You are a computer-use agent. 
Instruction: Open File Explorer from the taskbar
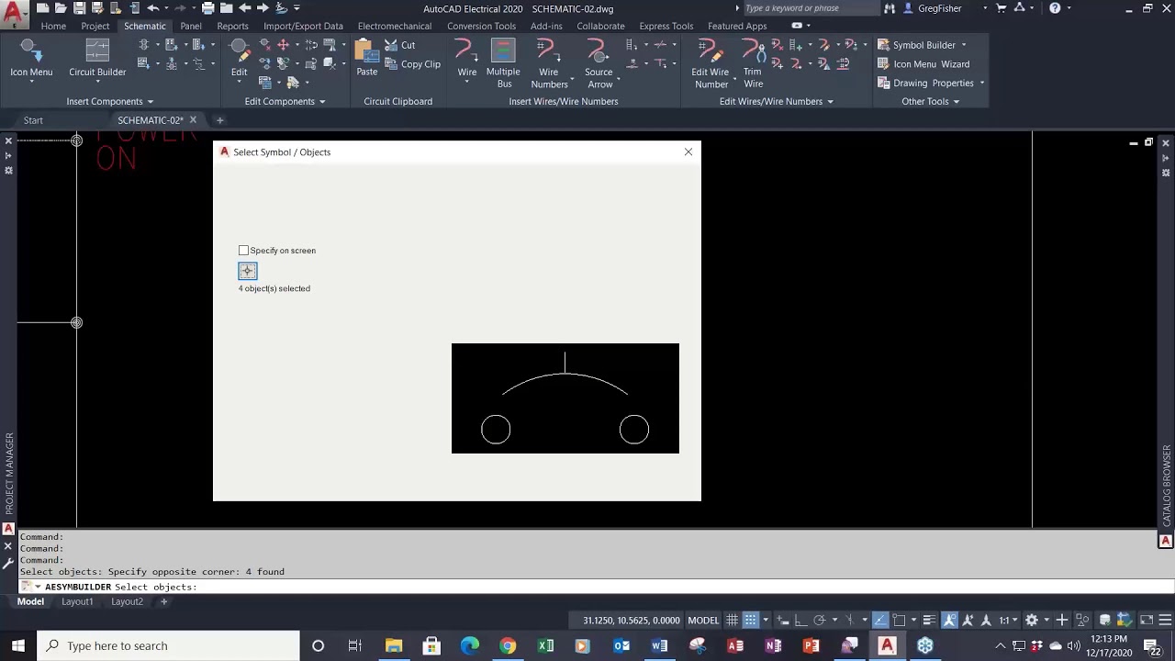pos(394,646)
